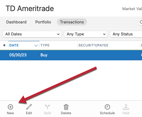Viewport: 142px width, 117px height.
Task: Expand the Any Type filter dropdown
Action: [x=86, y=34]
